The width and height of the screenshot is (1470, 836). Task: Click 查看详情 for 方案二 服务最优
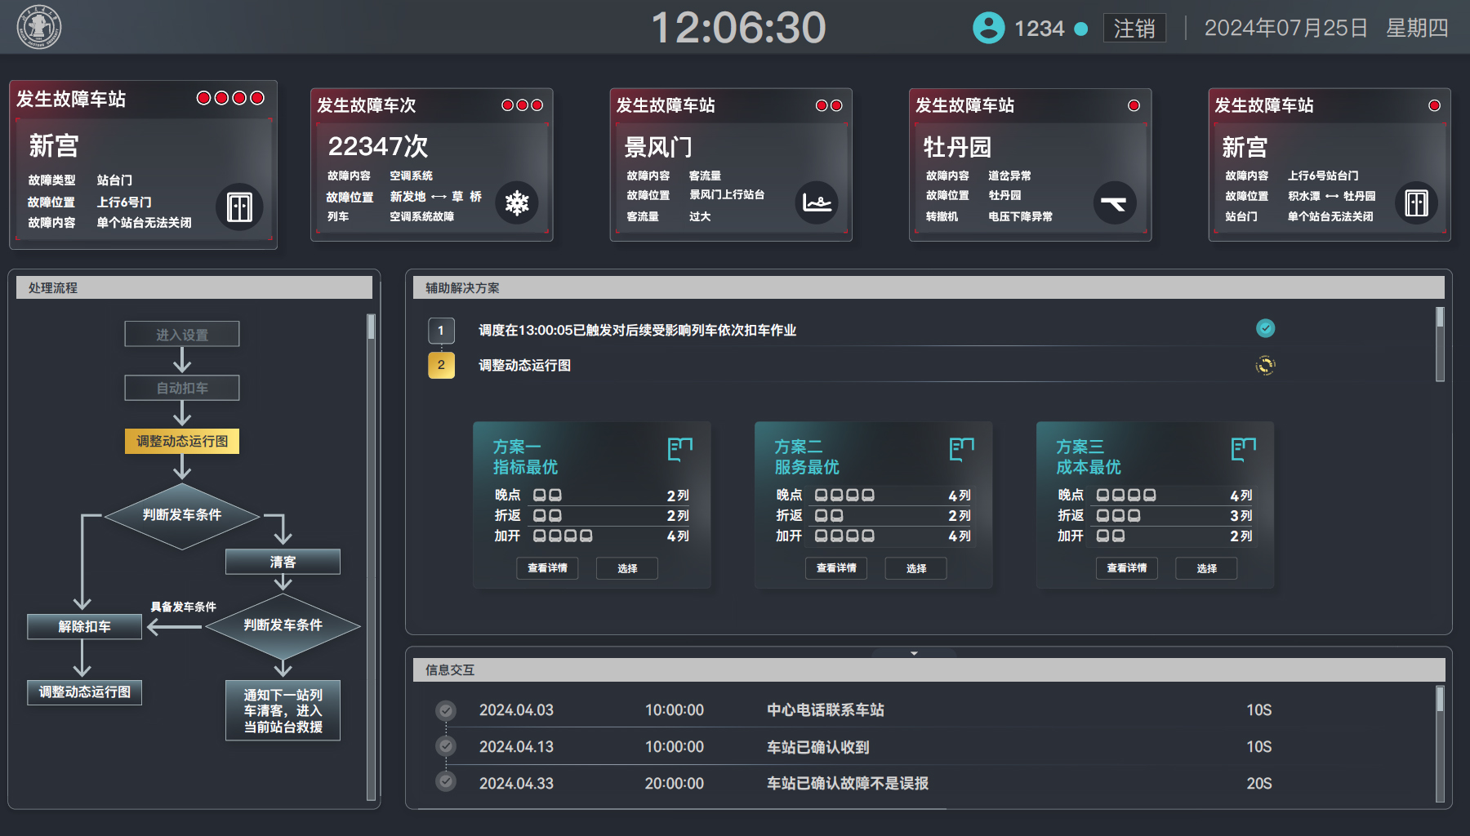point(836,568)
